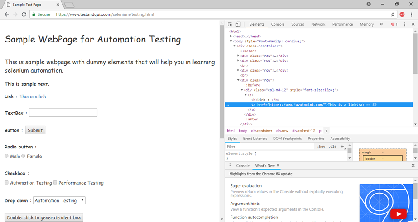Open the Event Listeners tab
Screen dimensions: 418x222
(255, 139)
